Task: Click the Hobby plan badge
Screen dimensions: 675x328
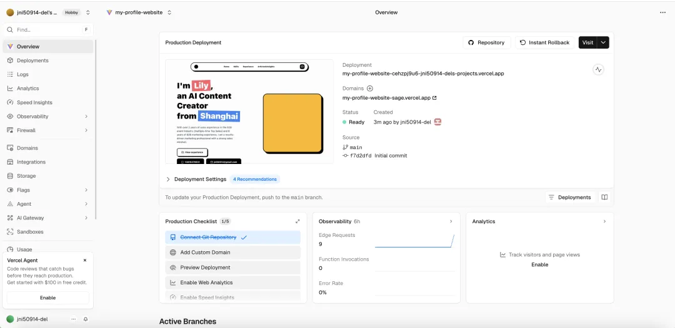Action: click(71, 12)
